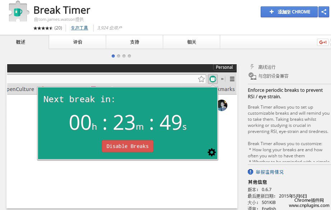Image resolution: width=331 pixels, height=210 pixels.
Task: Click the 大小: 501KiB size text
Action: coord(261,202)
